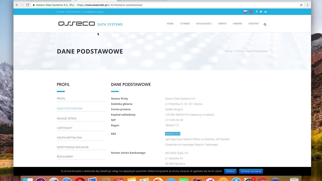Click the 40-086 Katowice text
The height and width of the screenshot is (181, 322).
175,164
